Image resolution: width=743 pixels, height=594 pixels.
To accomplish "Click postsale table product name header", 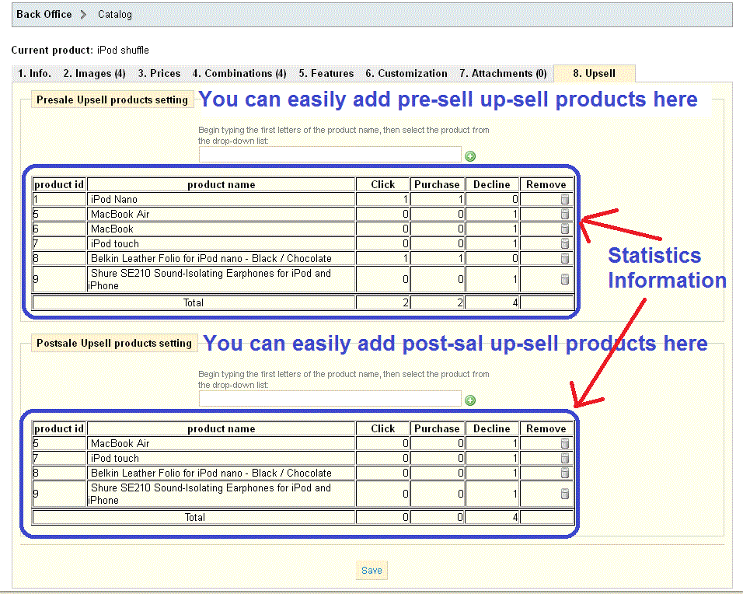I will pyautogui.click(x=222, y=428).
